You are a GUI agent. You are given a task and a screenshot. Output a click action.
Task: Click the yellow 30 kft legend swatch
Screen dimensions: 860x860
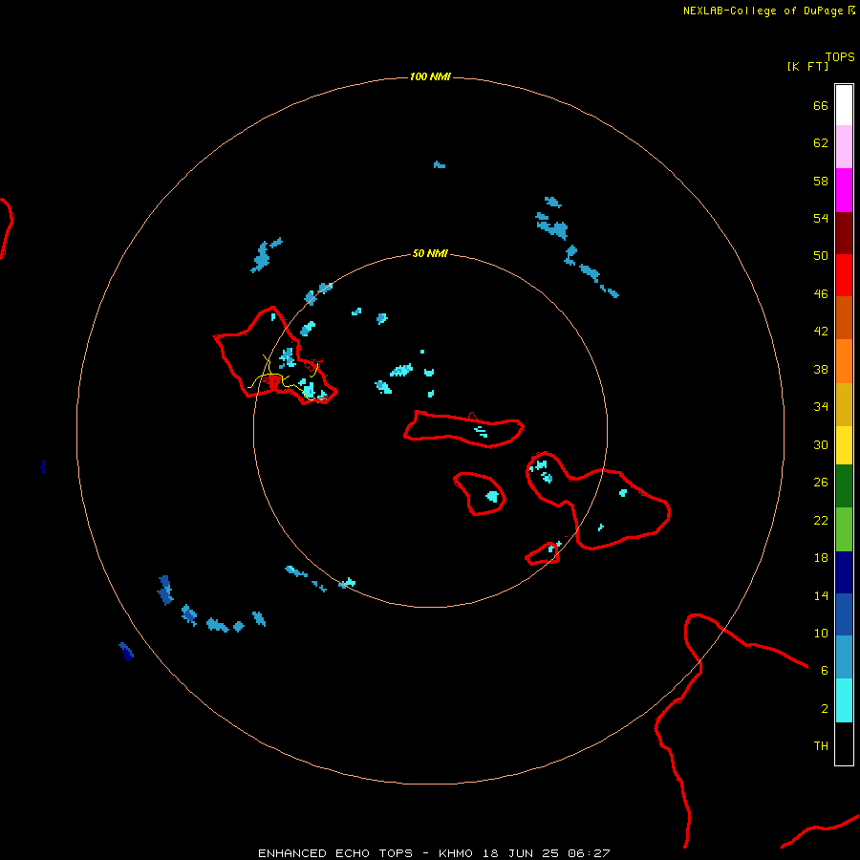tap(844, 445)
